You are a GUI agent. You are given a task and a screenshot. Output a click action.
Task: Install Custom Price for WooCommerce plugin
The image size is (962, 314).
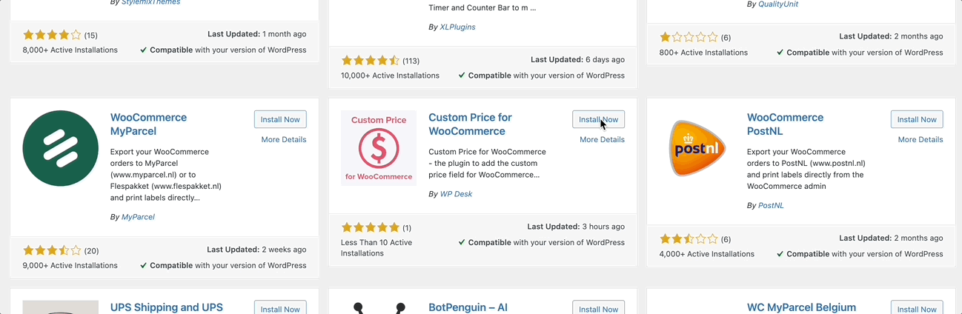tap(599, 119)
